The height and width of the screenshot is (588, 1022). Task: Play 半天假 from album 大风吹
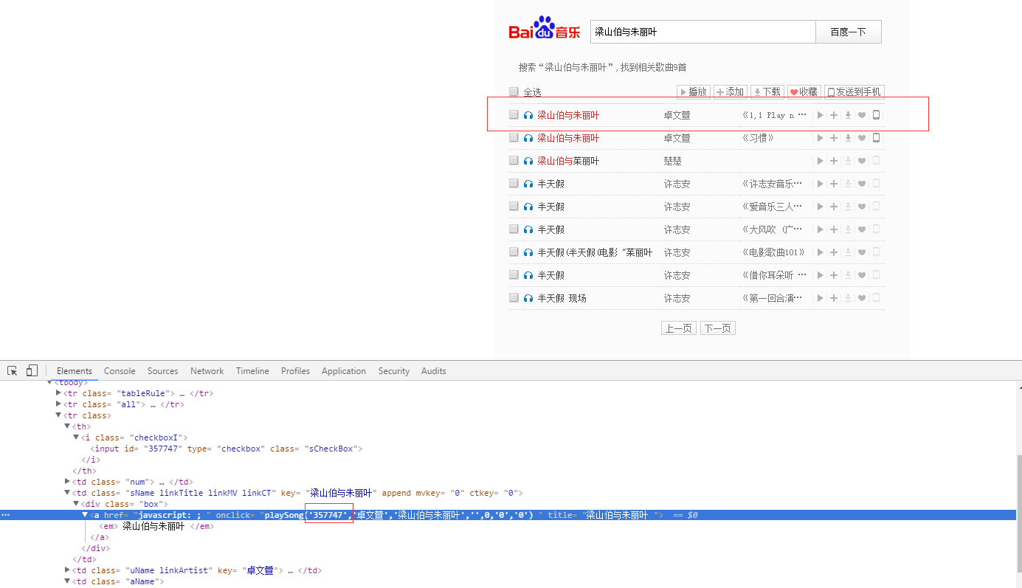(820, 229)
